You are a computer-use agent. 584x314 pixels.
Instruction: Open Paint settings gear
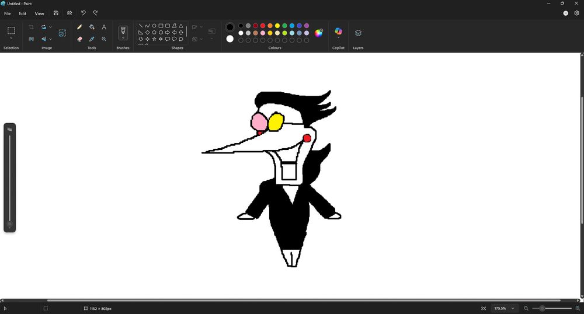click(576, 13)
